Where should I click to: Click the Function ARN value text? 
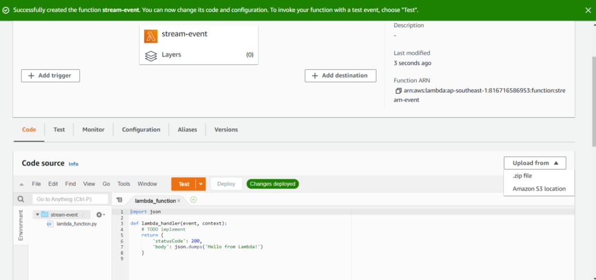coord(480,96)
